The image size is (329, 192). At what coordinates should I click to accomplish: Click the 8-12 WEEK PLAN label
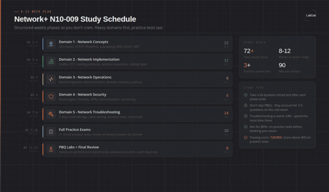[36, 12]
